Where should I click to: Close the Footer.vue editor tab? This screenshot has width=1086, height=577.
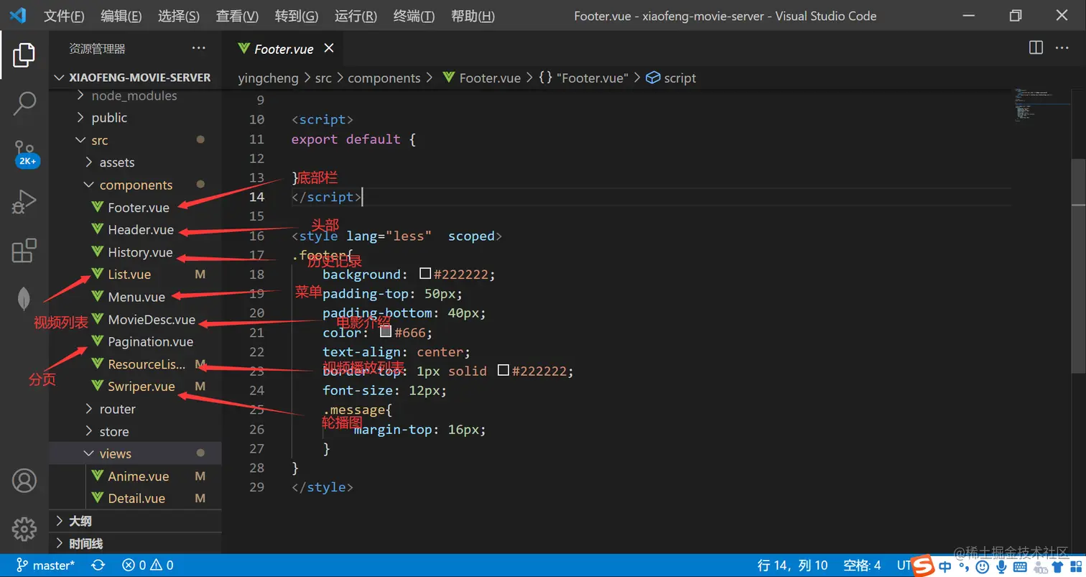pyautogui.click(x=329, y=48)
